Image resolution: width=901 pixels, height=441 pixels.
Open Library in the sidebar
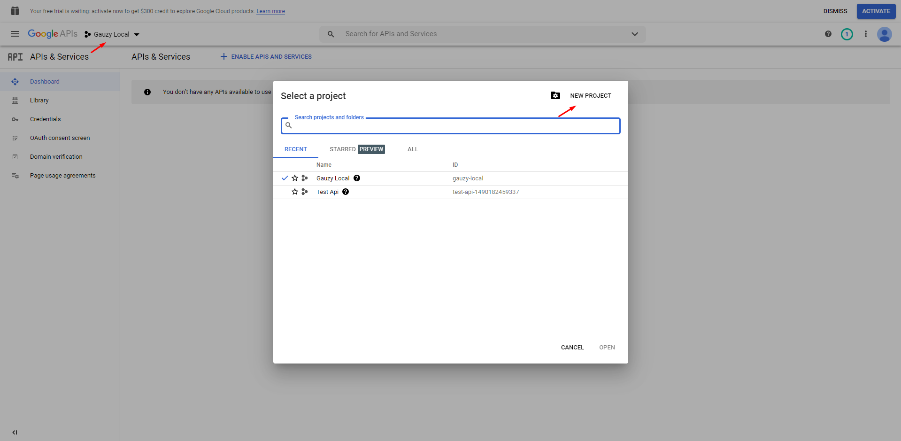click(60, 101)
